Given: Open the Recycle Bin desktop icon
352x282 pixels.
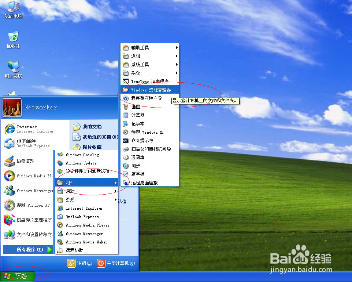Looking at the screenshot, I should 13,40.
